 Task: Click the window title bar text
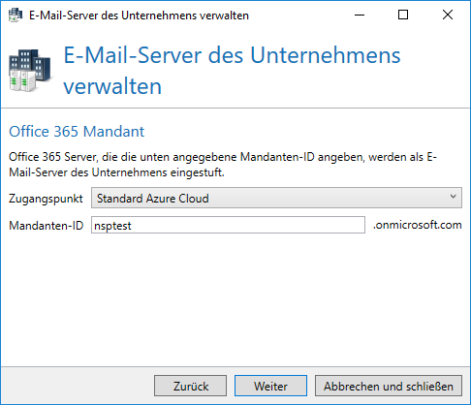pos(139,16)
